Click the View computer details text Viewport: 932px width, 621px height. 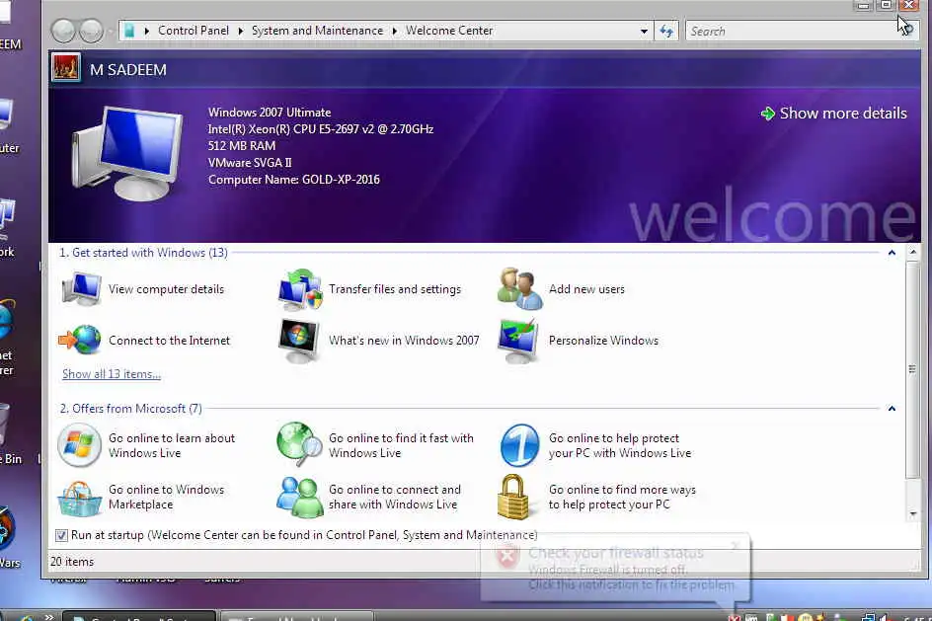pos(166,289)
